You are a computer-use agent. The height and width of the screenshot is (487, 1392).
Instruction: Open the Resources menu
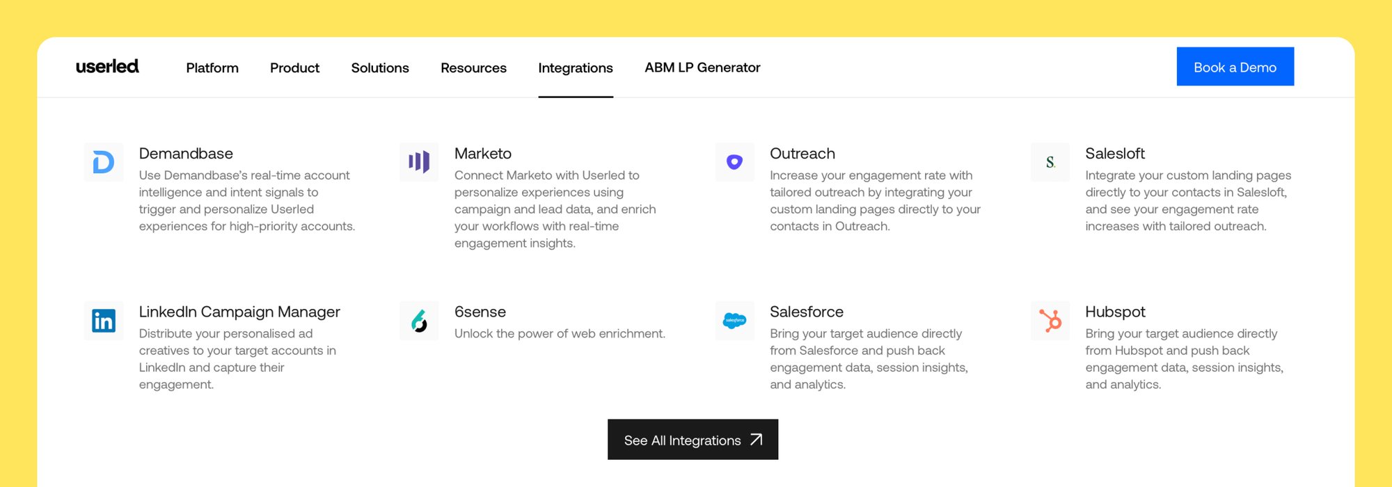473,67
